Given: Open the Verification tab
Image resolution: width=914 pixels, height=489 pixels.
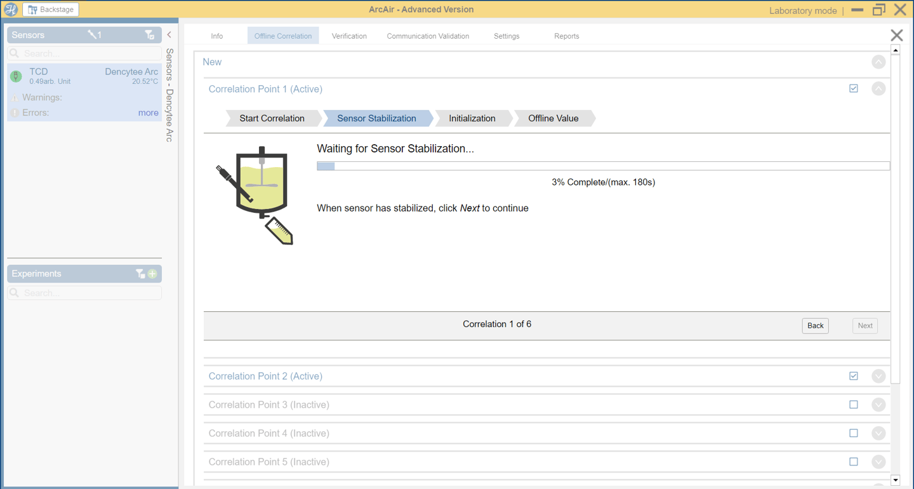Looking at the screenshot, I should pyautogui.click(x=349, y=36).
